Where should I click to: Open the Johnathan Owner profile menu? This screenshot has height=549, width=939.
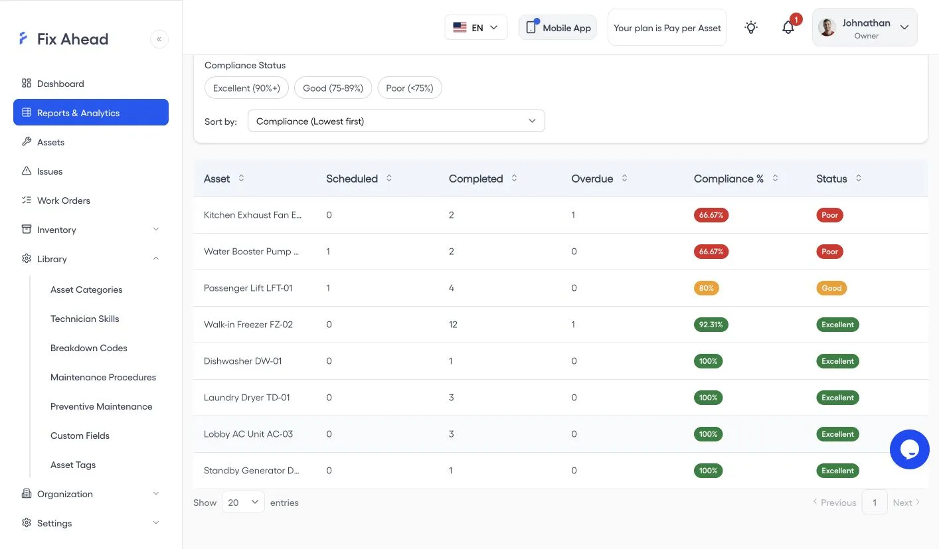point(865,27)
